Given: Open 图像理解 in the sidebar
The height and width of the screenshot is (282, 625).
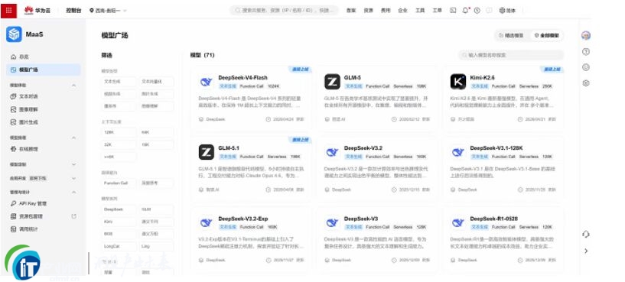Looking at the screenshot, I should point(24,109).
